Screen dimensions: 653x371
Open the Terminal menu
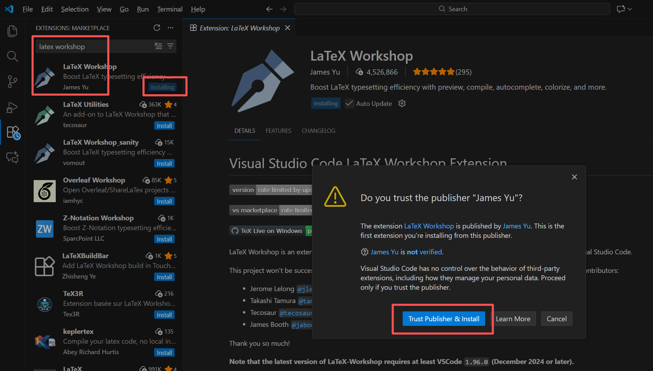[170, 9]
